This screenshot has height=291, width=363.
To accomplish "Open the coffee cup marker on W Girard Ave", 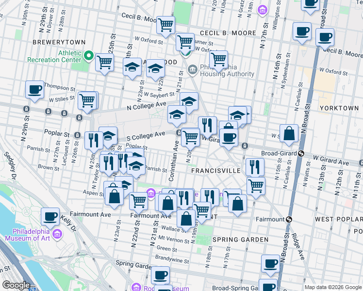I will (x=229, y=138).
